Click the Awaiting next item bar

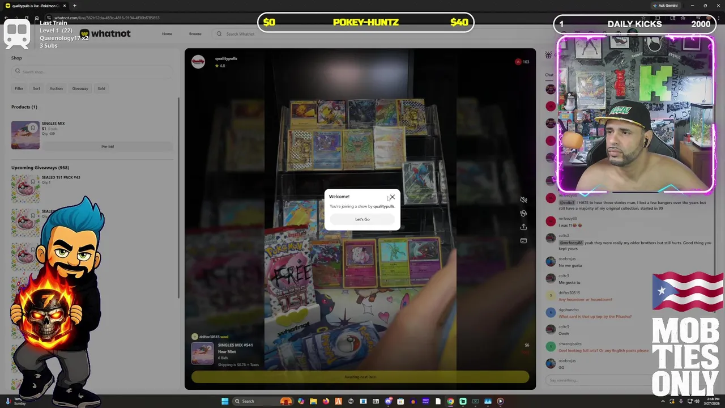[x=360, y=377]
